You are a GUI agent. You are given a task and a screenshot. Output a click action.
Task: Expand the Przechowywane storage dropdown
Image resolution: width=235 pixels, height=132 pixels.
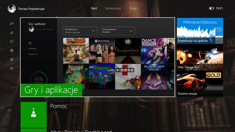coord(118,31)
